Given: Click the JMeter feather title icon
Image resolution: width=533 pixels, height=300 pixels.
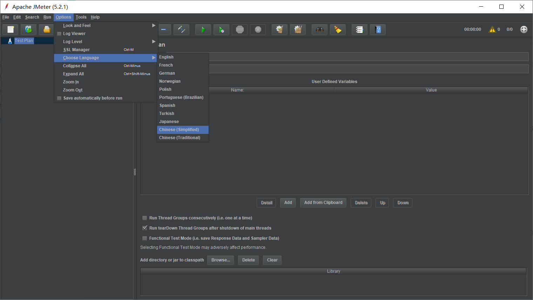Looking at the screenshot, I should pyautogui.click(x=6, y=6).
